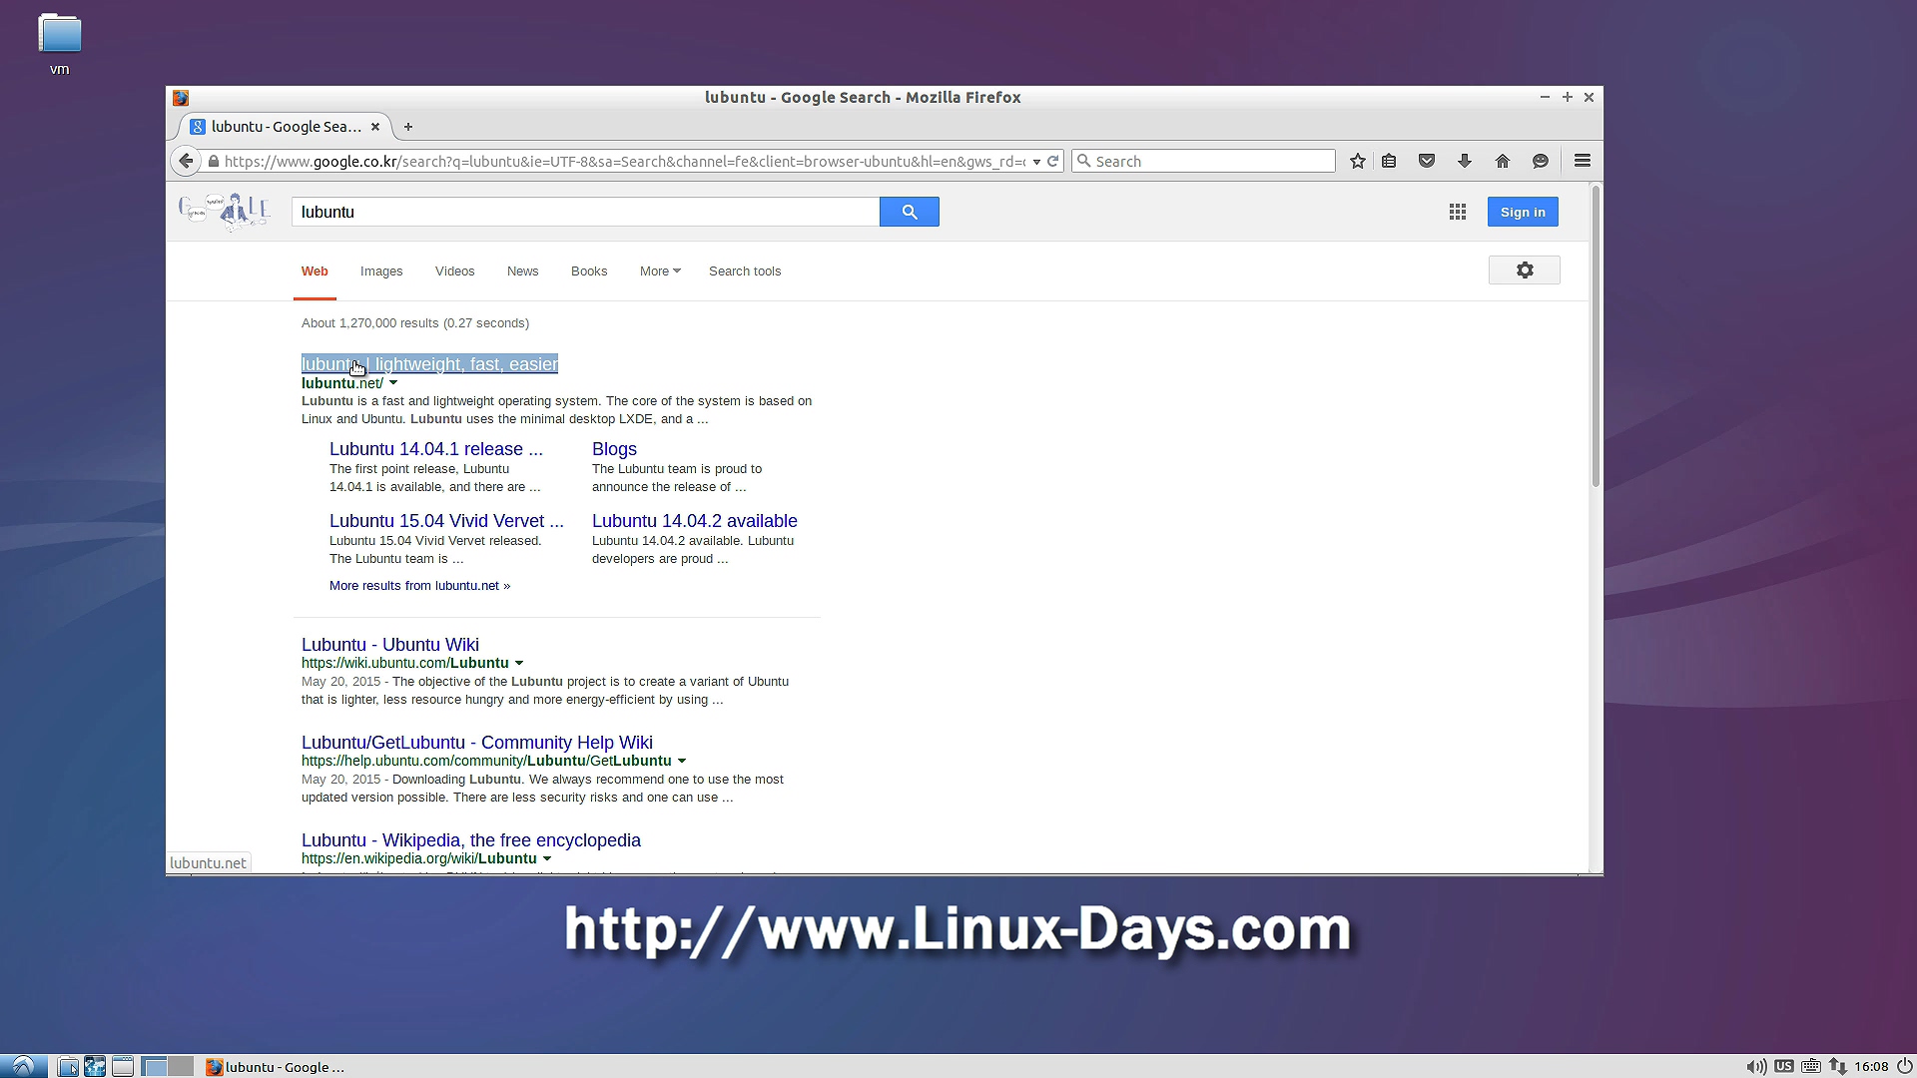
Task: Open the vm folder on desktop
Action: pyautogui.click(x=60, y=45)
